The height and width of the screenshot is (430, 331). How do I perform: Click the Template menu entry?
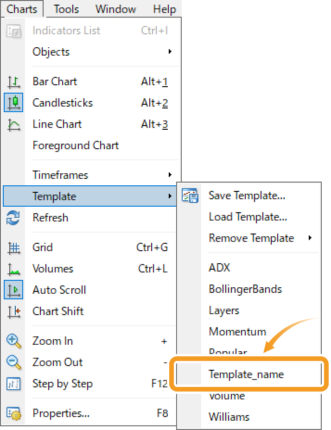pos(54,196)
